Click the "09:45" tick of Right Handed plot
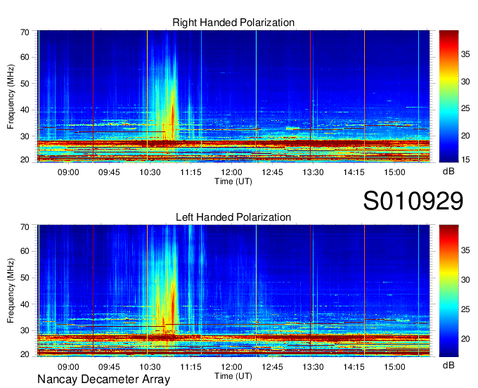This screenshot has height=388, width=478. click(x=109, y=172)
